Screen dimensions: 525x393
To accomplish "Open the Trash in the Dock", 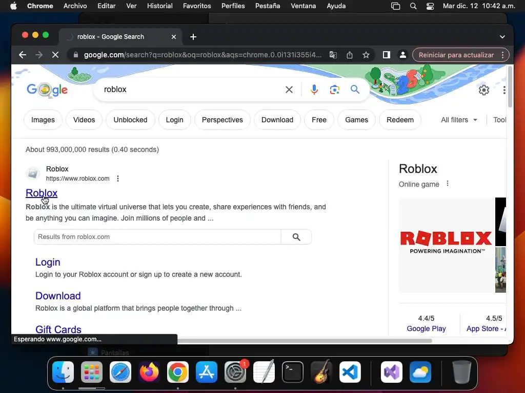I will pyautogui.click(x=462, y=372).
